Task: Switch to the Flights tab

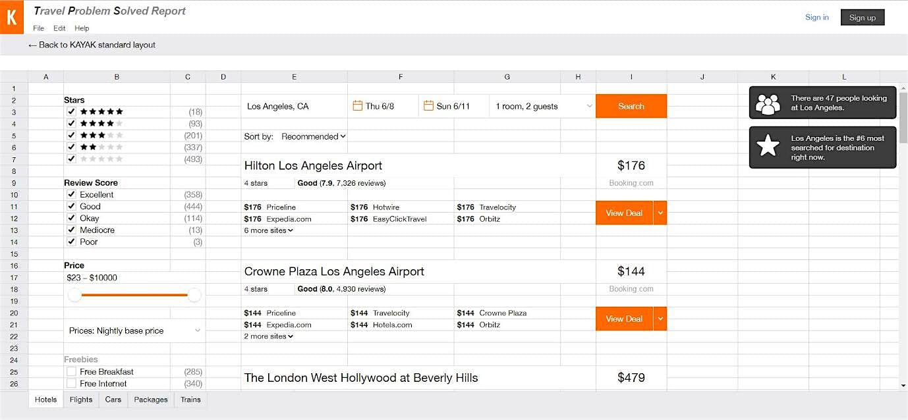Action: pyautogui.click(x=81, y=400)
